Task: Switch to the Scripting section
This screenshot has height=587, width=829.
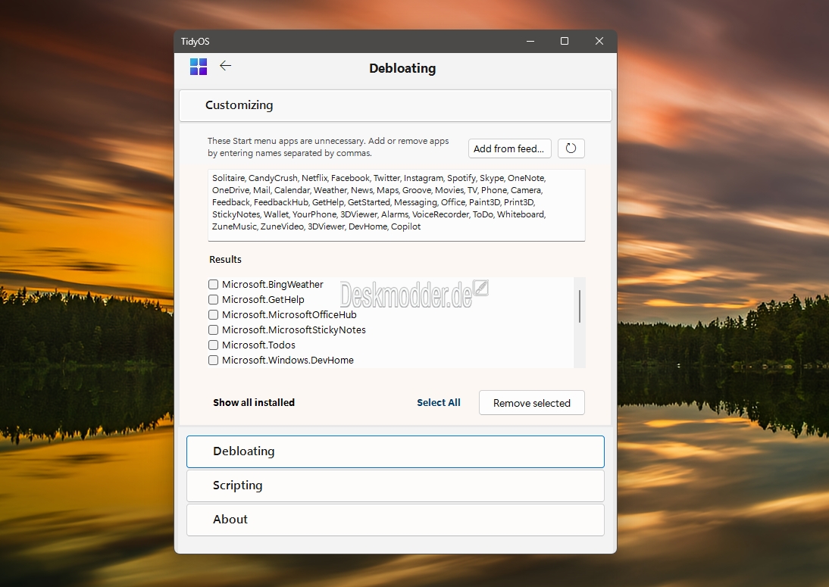Action: click(396, 486)
